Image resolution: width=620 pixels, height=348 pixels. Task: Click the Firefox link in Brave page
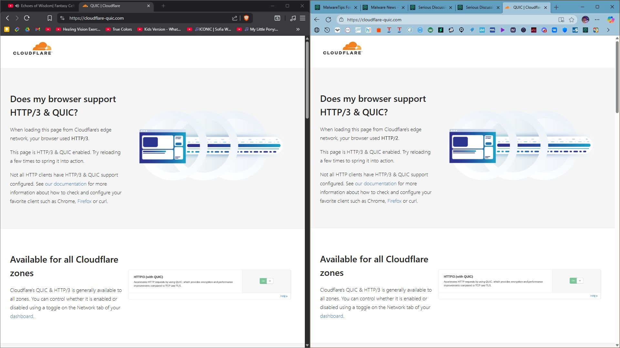point(84,201)
